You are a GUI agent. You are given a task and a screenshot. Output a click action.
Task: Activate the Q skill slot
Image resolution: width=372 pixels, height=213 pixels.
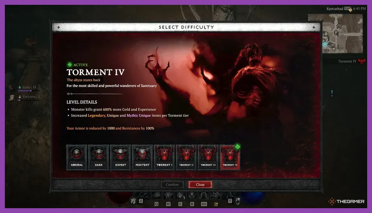coord(156,195)
